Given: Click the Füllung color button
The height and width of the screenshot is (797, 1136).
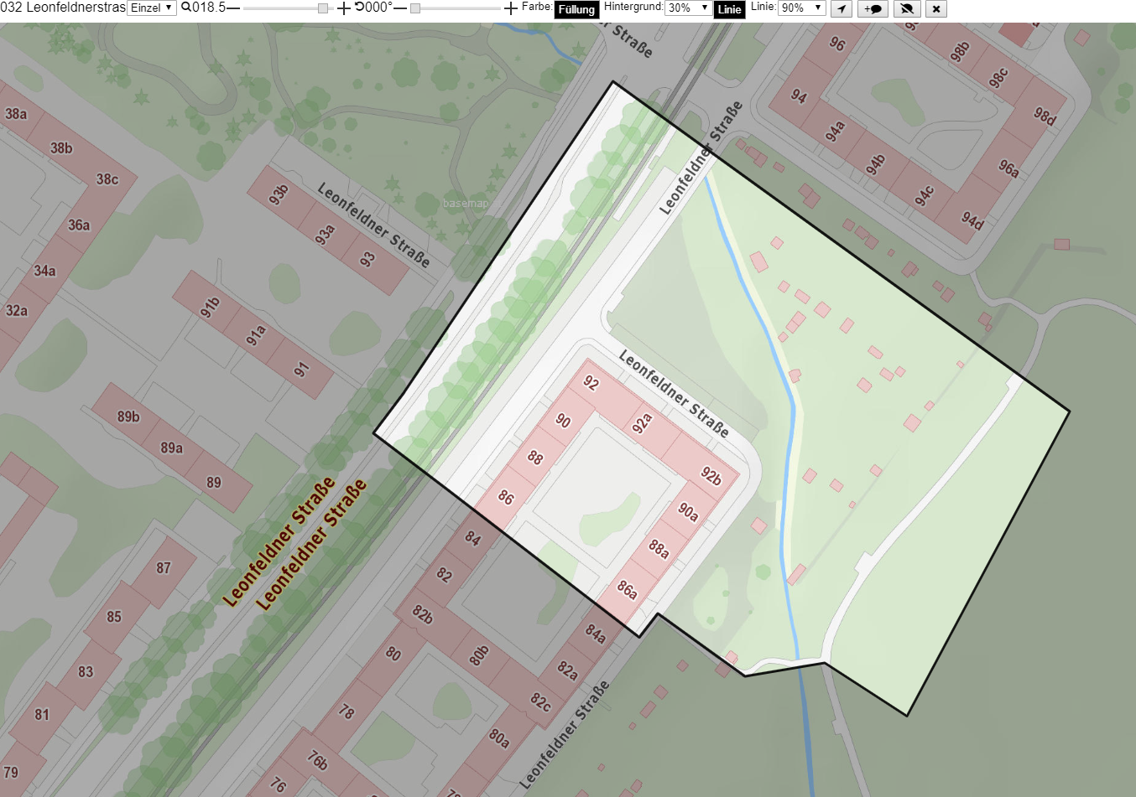Looking at the screenshot, I should (x=576, y=9).
